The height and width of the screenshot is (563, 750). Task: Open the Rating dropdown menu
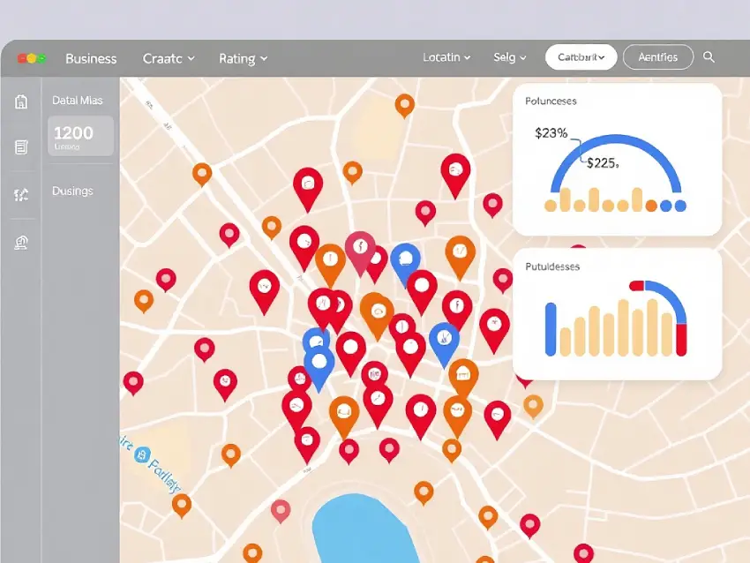click(243, 58)
